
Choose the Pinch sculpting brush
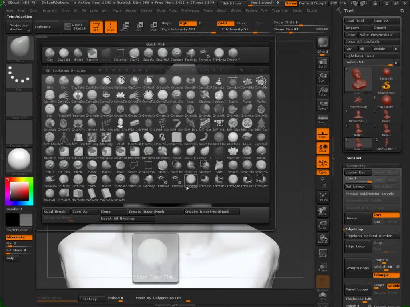[x=78, y=165]
